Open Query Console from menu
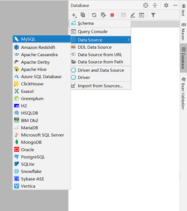Screen dimensions: 187x211 coord(100,32)
